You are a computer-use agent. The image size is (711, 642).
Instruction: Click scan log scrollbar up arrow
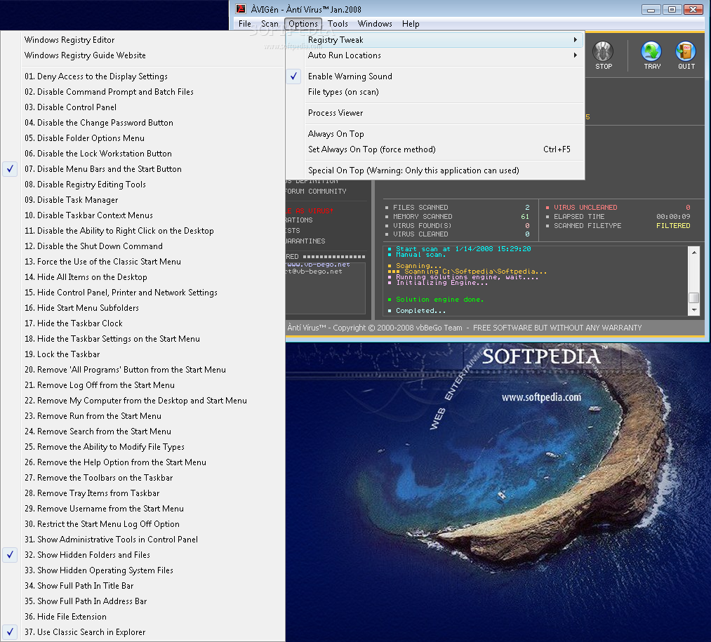(x=693, y=252)
